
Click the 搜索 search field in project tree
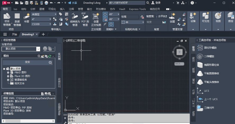[28, 63]
